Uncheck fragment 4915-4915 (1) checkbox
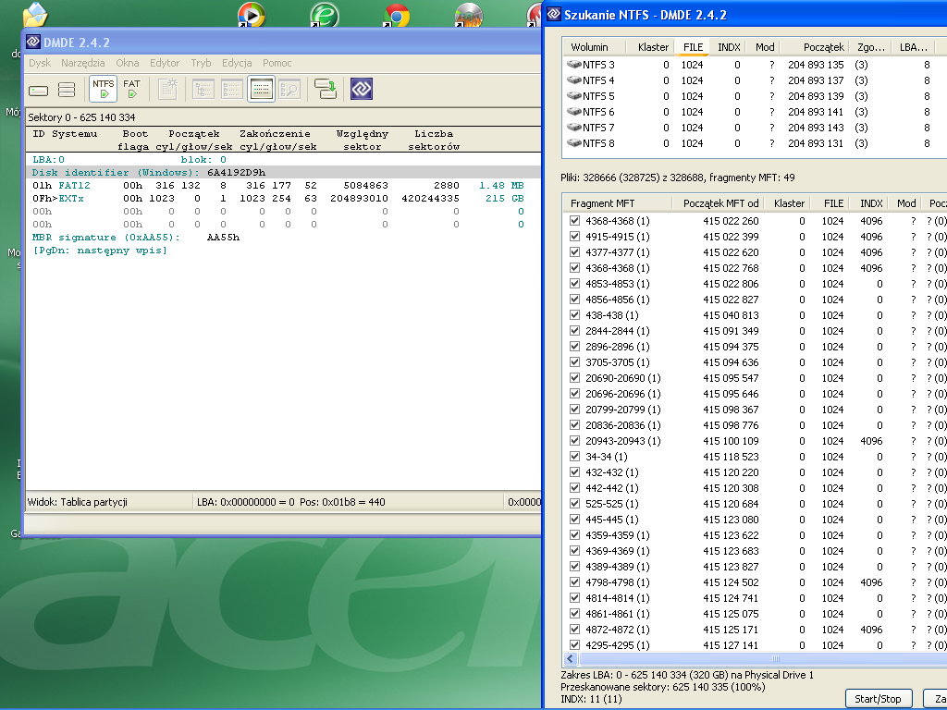Screen dimensions: 947x710 (x=574, y=237)
